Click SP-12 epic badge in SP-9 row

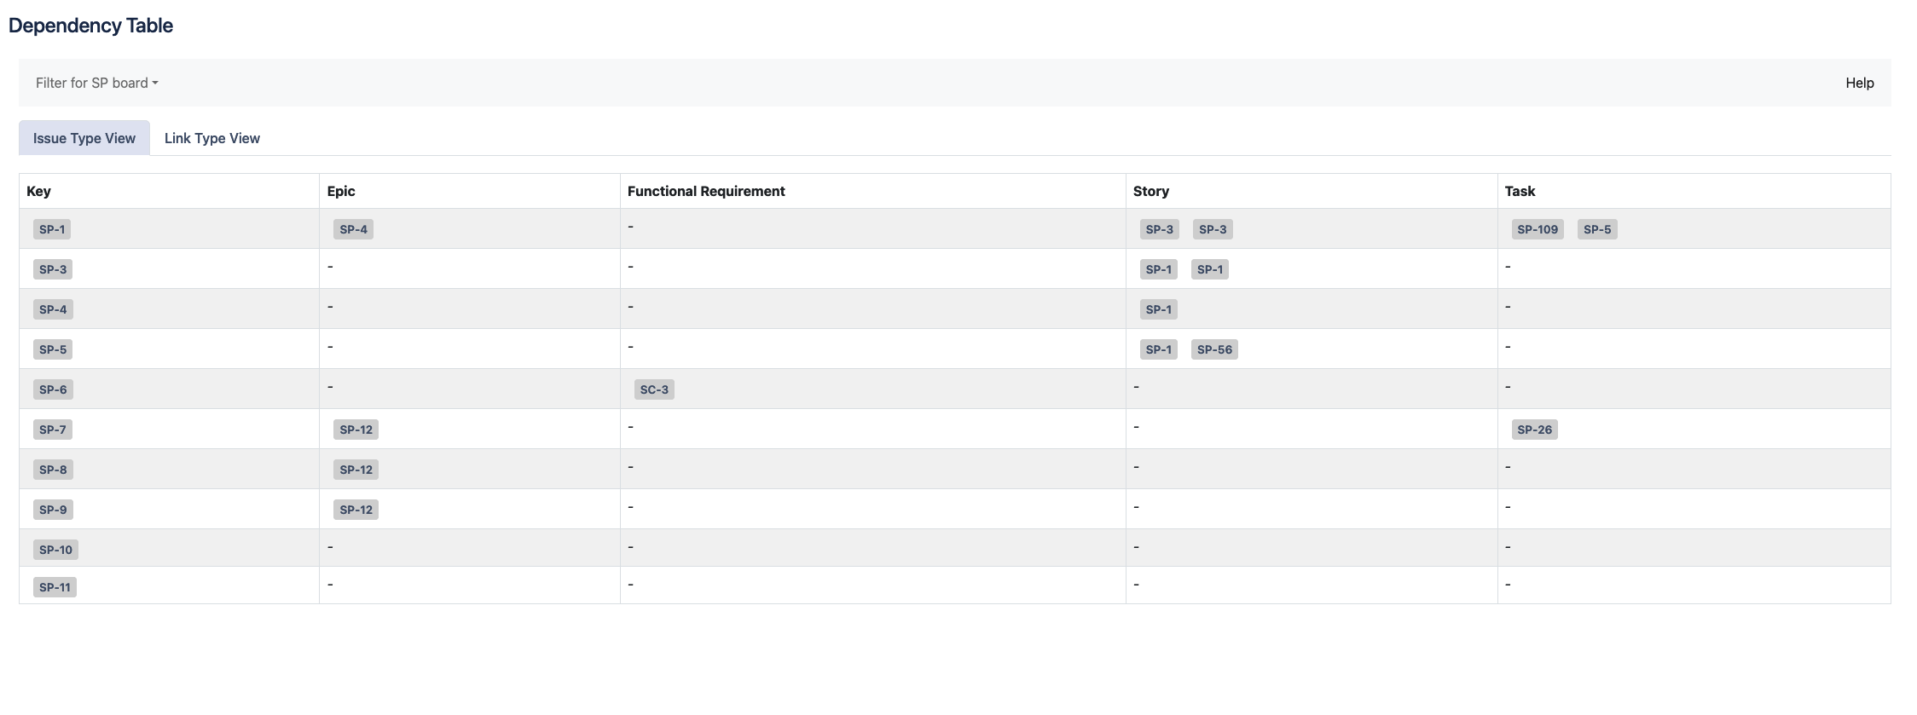coord(356,510)
